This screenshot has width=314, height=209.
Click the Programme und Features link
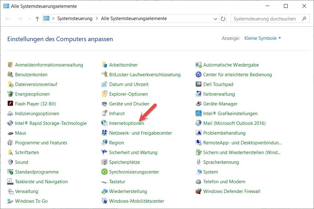(x=41, y=143)
